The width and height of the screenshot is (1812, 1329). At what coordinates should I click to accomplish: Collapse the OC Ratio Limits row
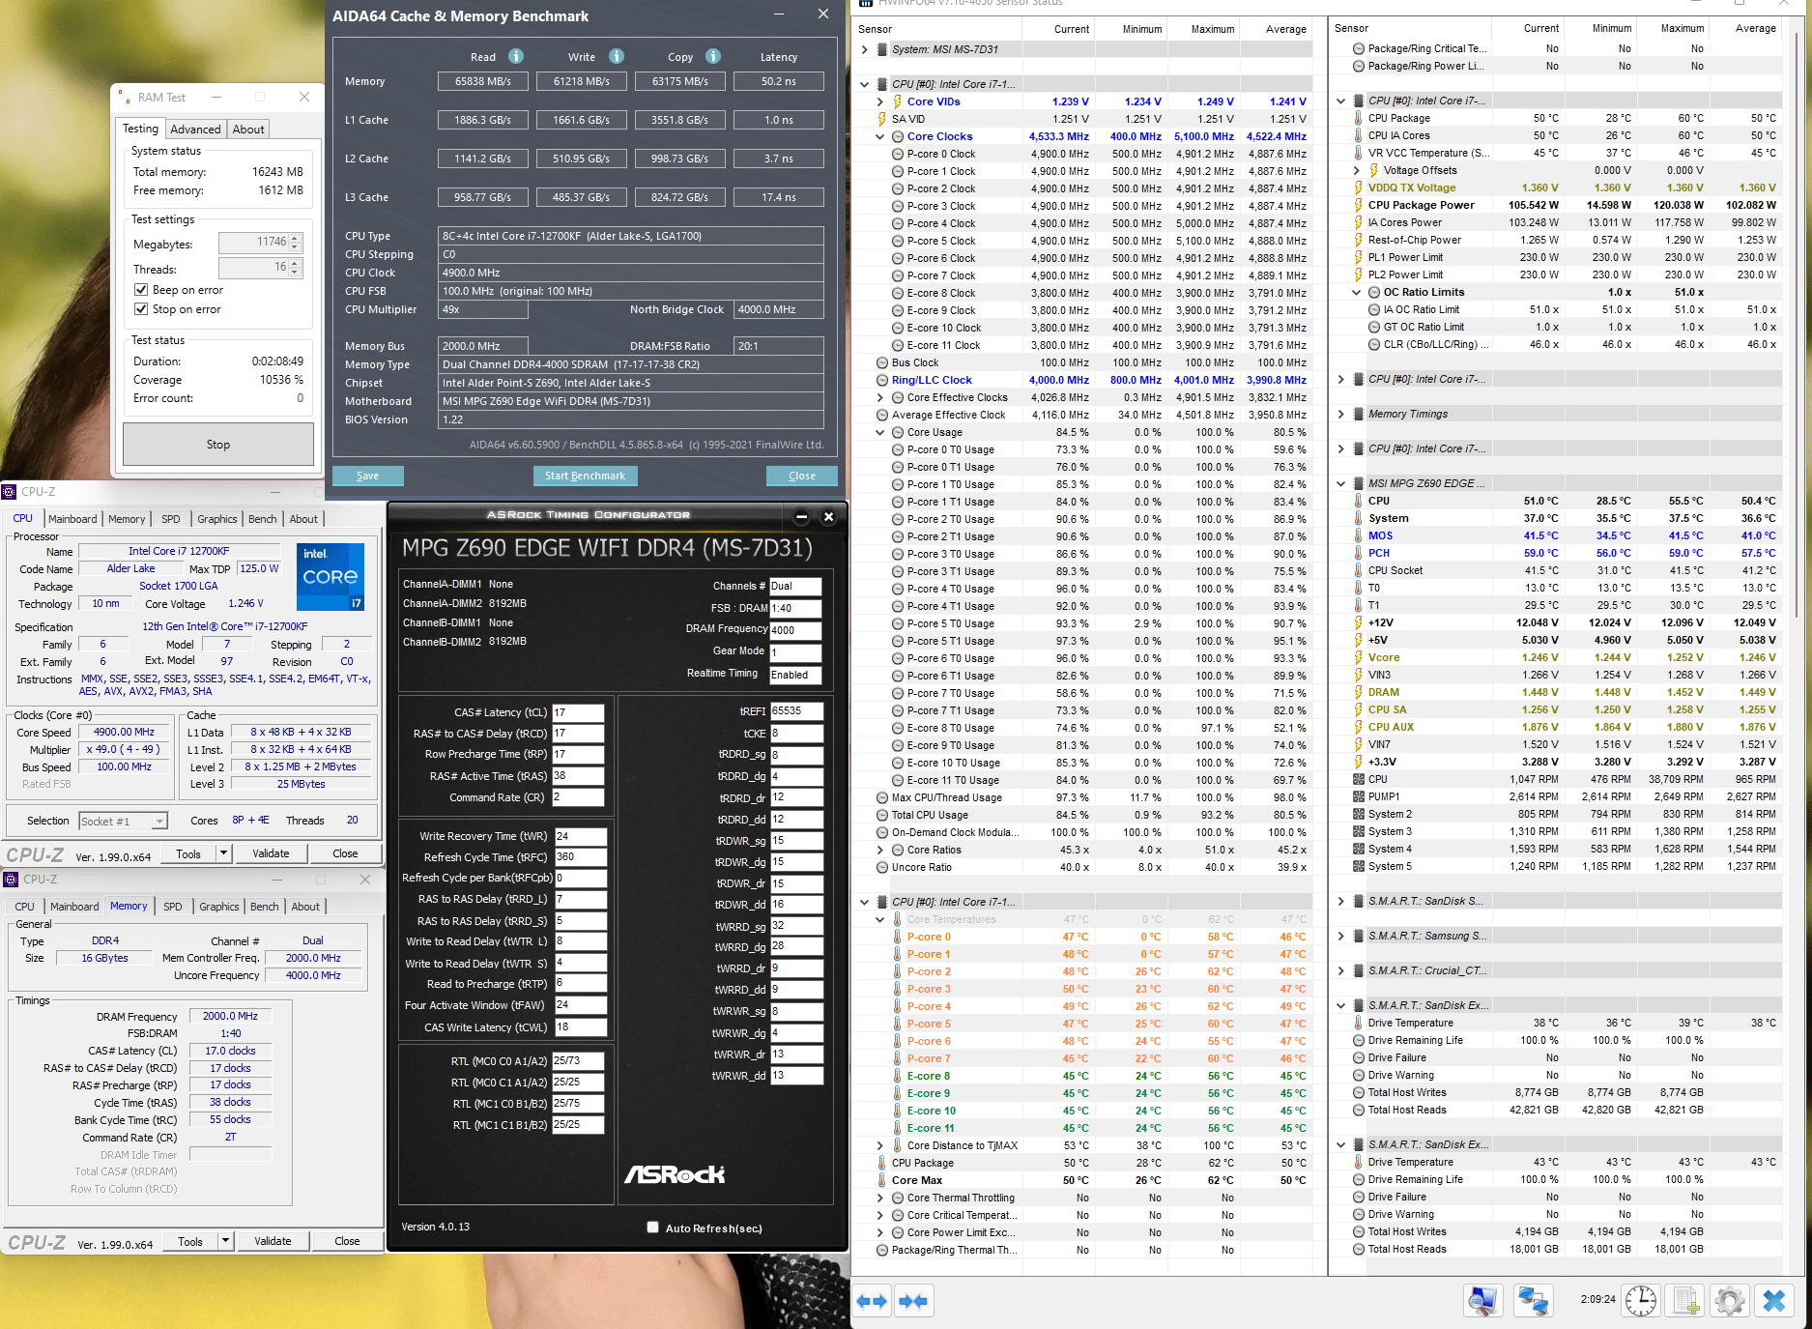1357,292
